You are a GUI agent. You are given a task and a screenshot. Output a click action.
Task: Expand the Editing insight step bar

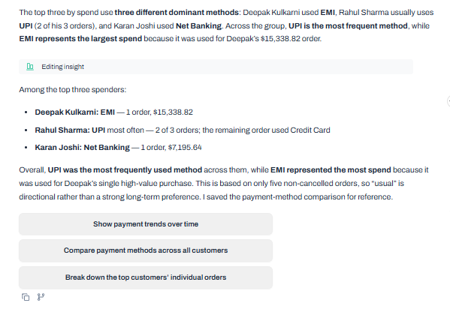tap(216, 67)
